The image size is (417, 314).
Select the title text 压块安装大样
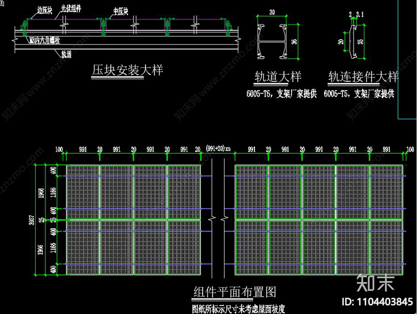127,70
